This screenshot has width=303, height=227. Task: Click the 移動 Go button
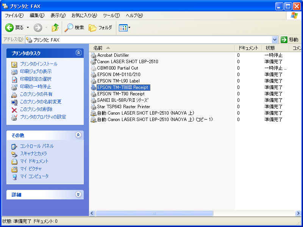tap(289, 40)
